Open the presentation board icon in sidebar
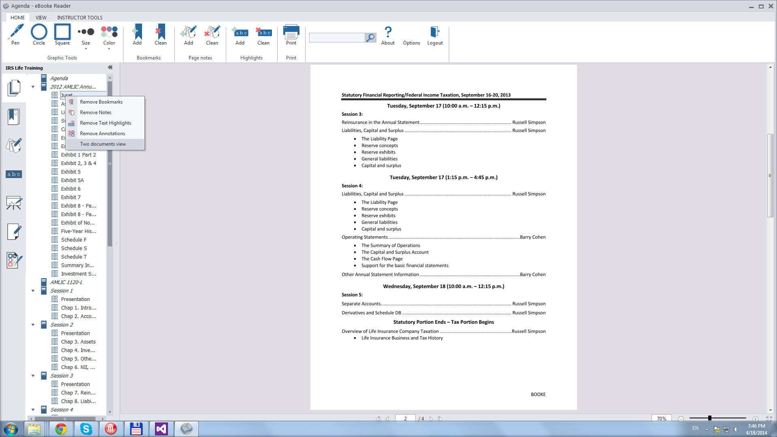The image size is (777, 437). tap(14, 203)
